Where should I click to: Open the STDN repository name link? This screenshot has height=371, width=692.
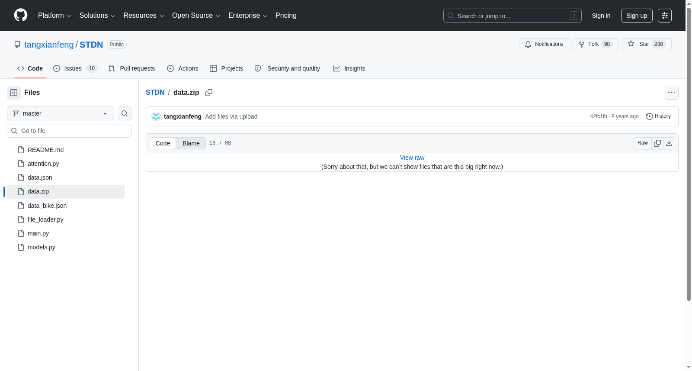point(91,45)
